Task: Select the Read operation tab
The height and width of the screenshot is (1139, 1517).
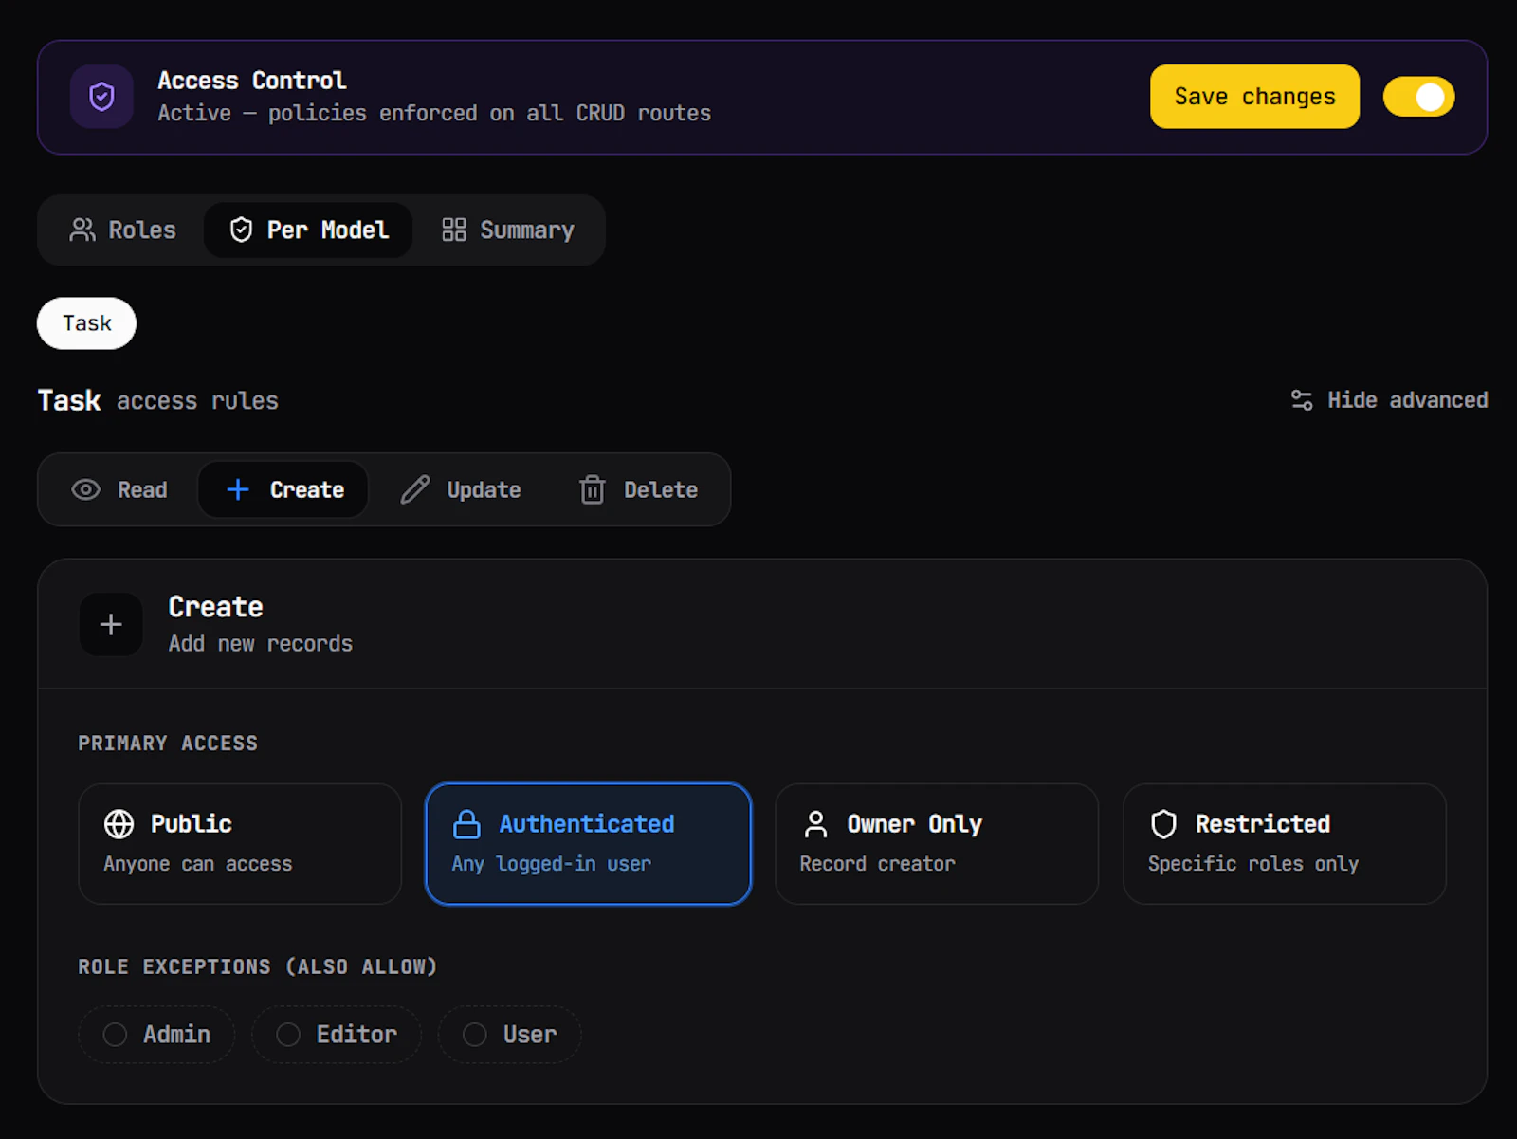Action: click(x=119, y=489)
